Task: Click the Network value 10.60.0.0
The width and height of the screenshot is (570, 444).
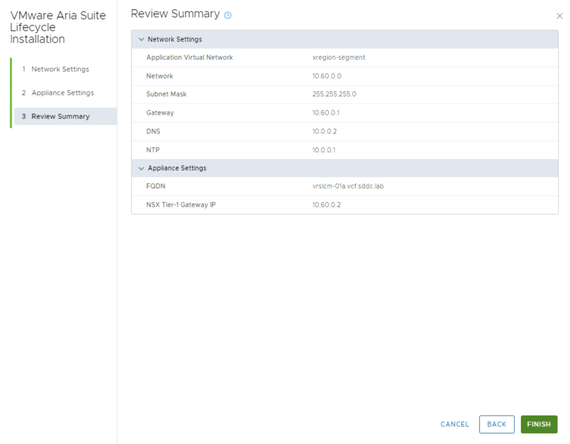Action: 327,76
